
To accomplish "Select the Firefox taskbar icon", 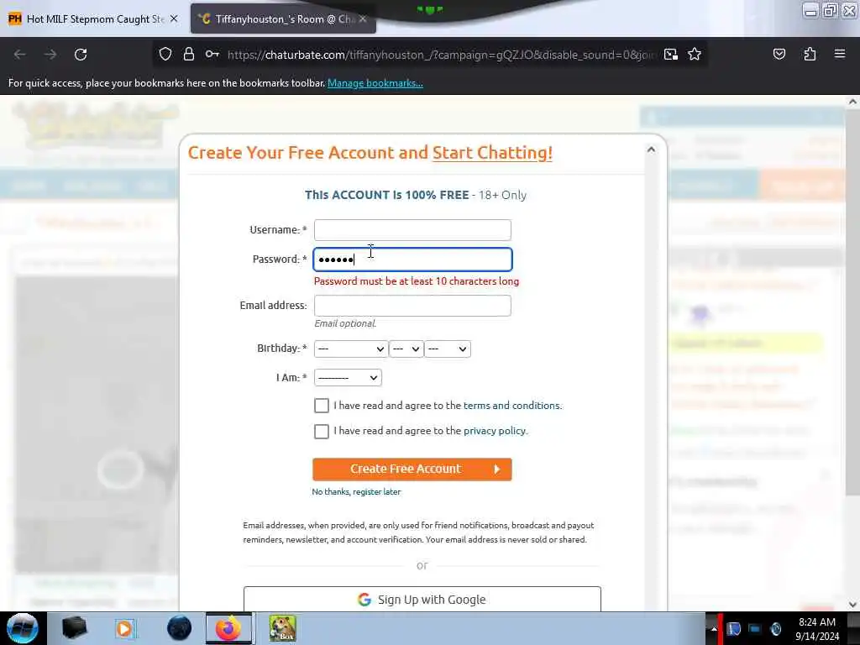I will [x=228, y=628].
